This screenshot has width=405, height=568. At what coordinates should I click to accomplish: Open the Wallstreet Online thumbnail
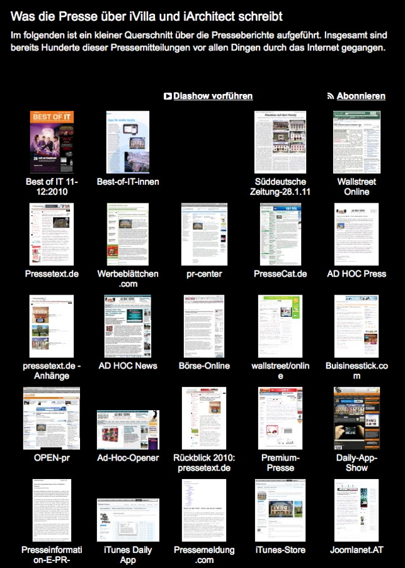(357, 142)
